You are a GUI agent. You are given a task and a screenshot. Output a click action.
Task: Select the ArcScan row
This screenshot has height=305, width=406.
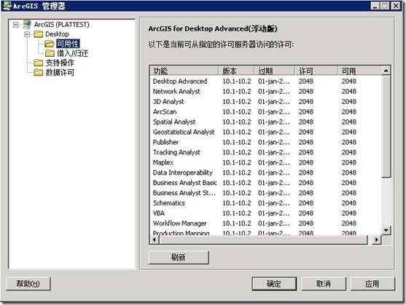tap(265, 111)
